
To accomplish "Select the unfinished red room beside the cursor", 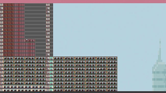I will [30, 40].
